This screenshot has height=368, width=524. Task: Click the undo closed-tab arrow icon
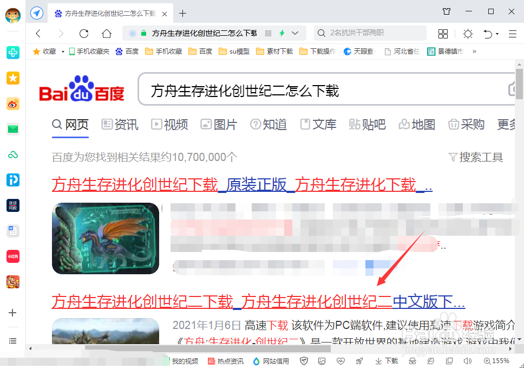pyautogui.click(x=488, y=34)
